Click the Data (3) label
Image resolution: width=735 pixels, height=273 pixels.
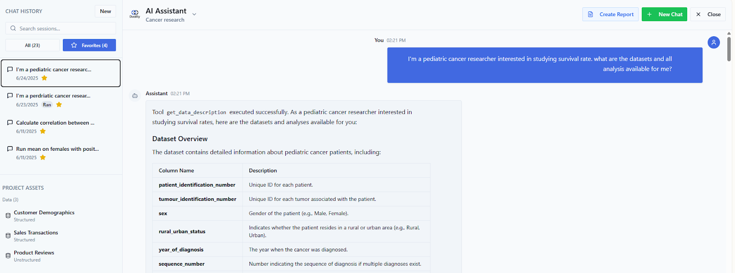pos(10,199)
